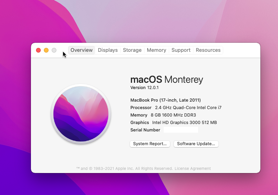
Task: Minimize window with the yellow button
Action: tap(46, 50)
